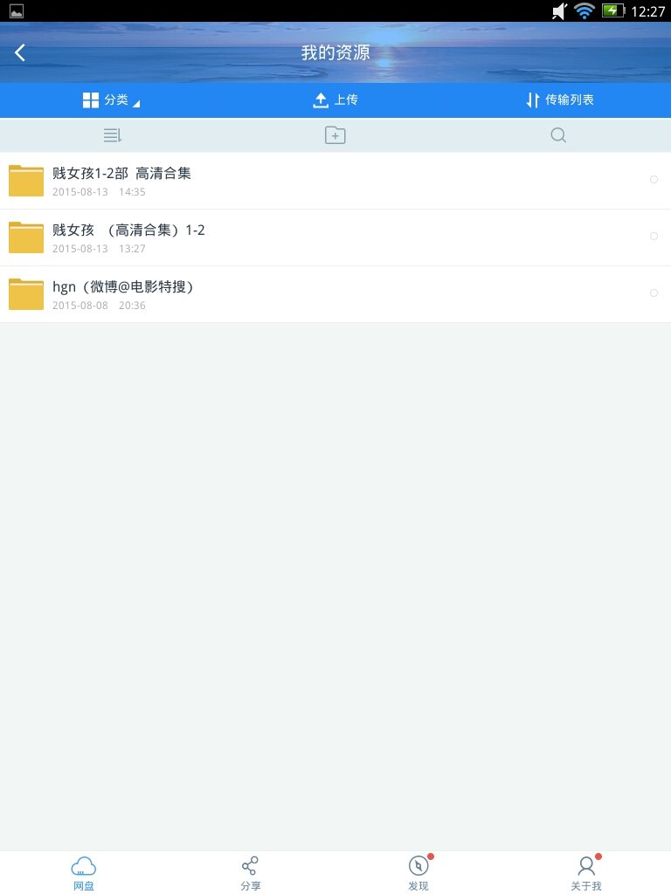This screenshot has height=894, width=671.
Task: Open search with magnifier icon
Action: coord(558,135)
